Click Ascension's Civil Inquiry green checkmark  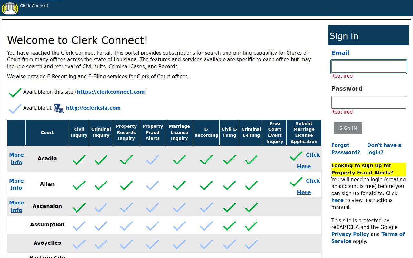(x=79, y=207)
